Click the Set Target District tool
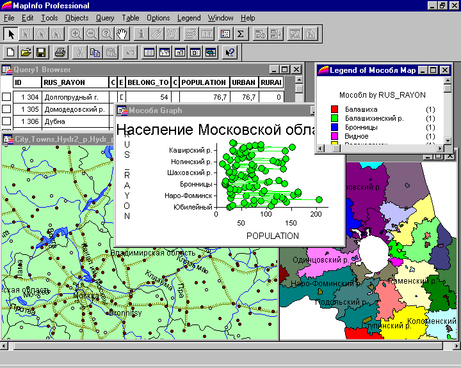The image size is (461, 368). tap(260, 34)
